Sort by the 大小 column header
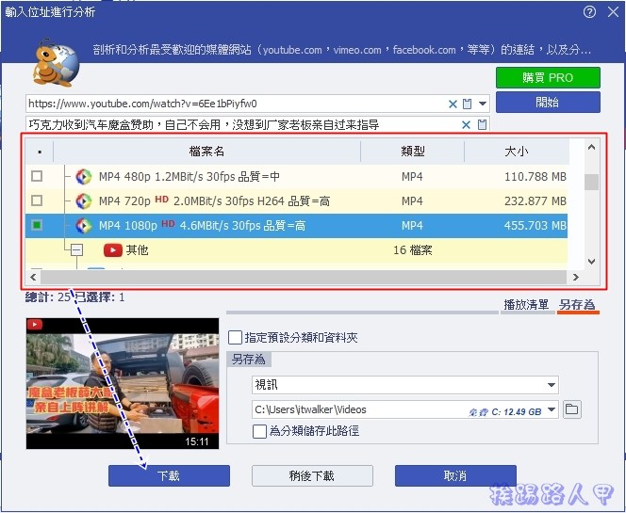The height and width of the screenshot is (513, 626). pos(517,152)
